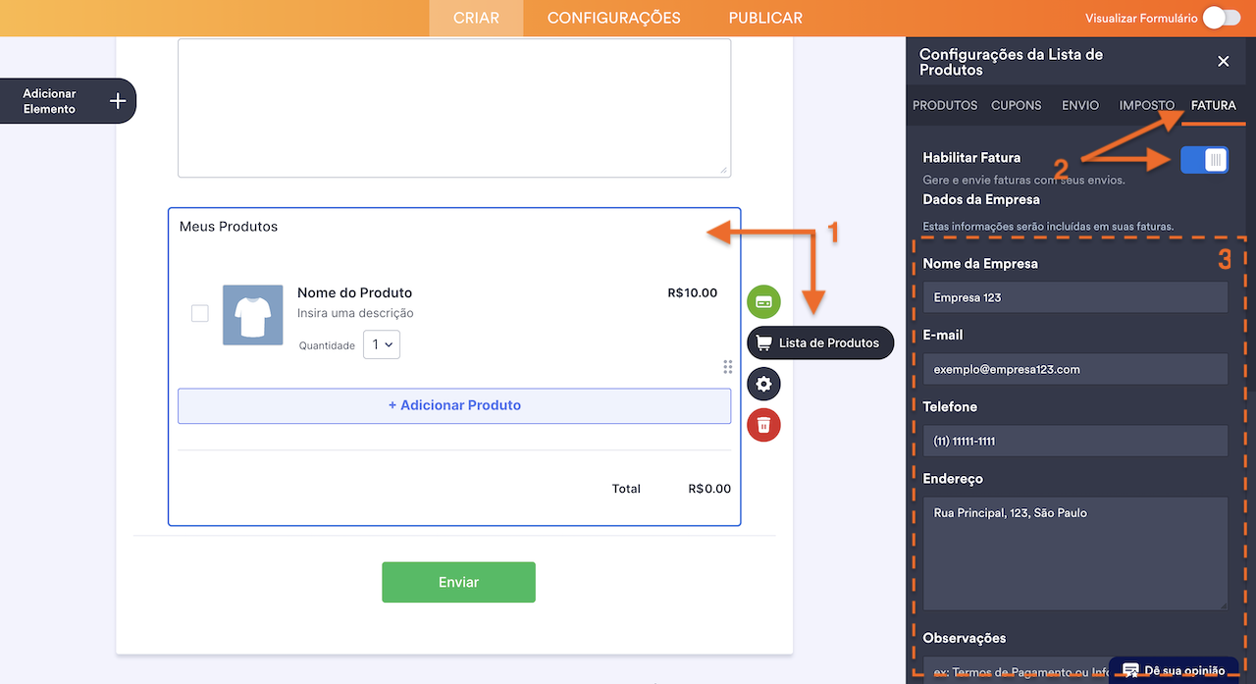The width and height of the screenshot is (1256, 684).
Task: Grab the drag handle dots beside the product
Action: pyautogui.click(x=727, y=366)
